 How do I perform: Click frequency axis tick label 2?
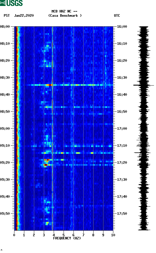[x=34, y=235]
